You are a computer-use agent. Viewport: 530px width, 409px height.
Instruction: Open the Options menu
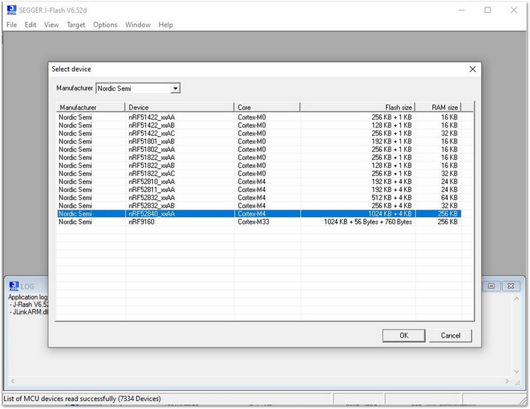point(105,25)
